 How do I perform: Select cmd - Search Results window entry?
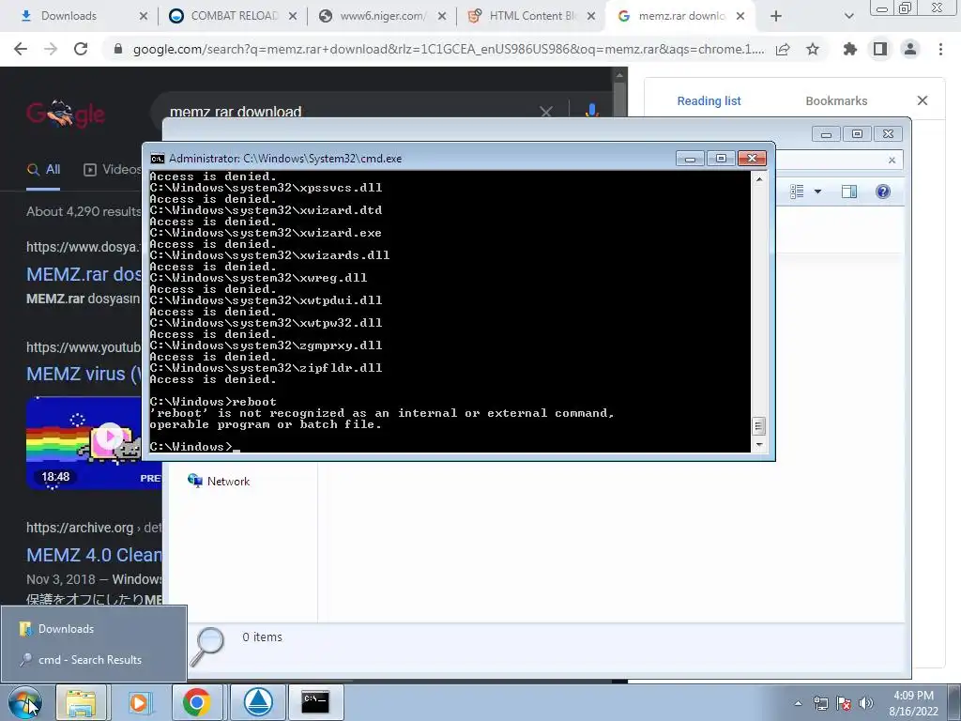pos(93,660)
